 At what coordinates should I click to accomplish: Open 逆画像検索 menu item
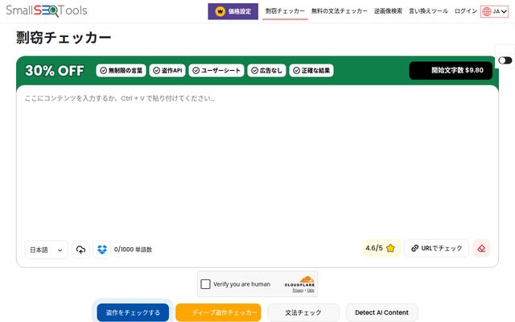(388, 11)
